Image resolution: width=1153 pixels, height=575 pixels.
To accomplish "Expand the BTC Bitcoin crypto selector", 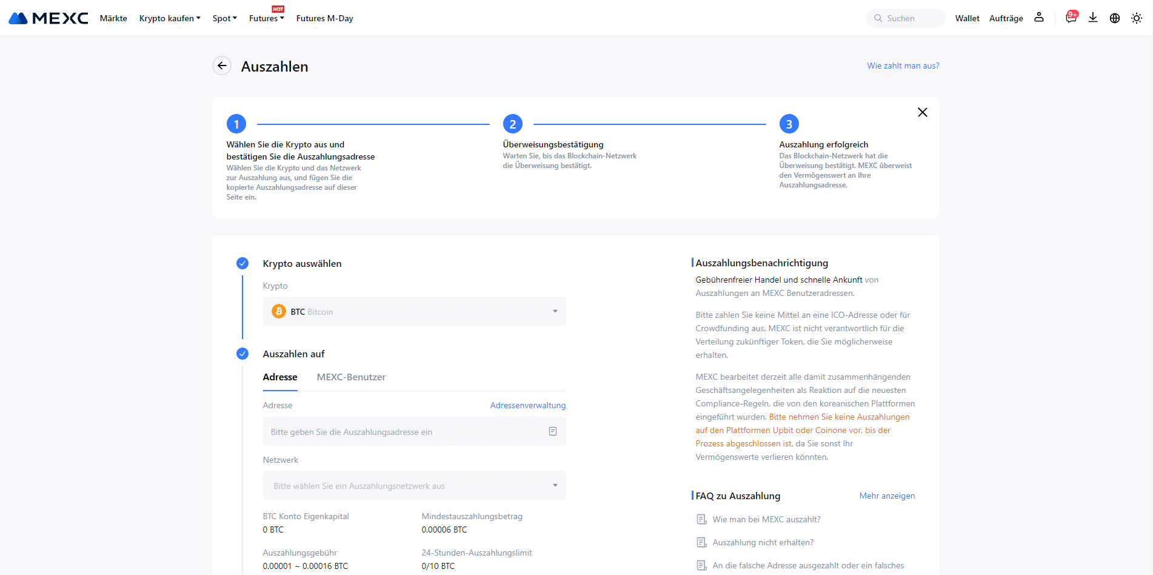I will click(x=415, y=311).
